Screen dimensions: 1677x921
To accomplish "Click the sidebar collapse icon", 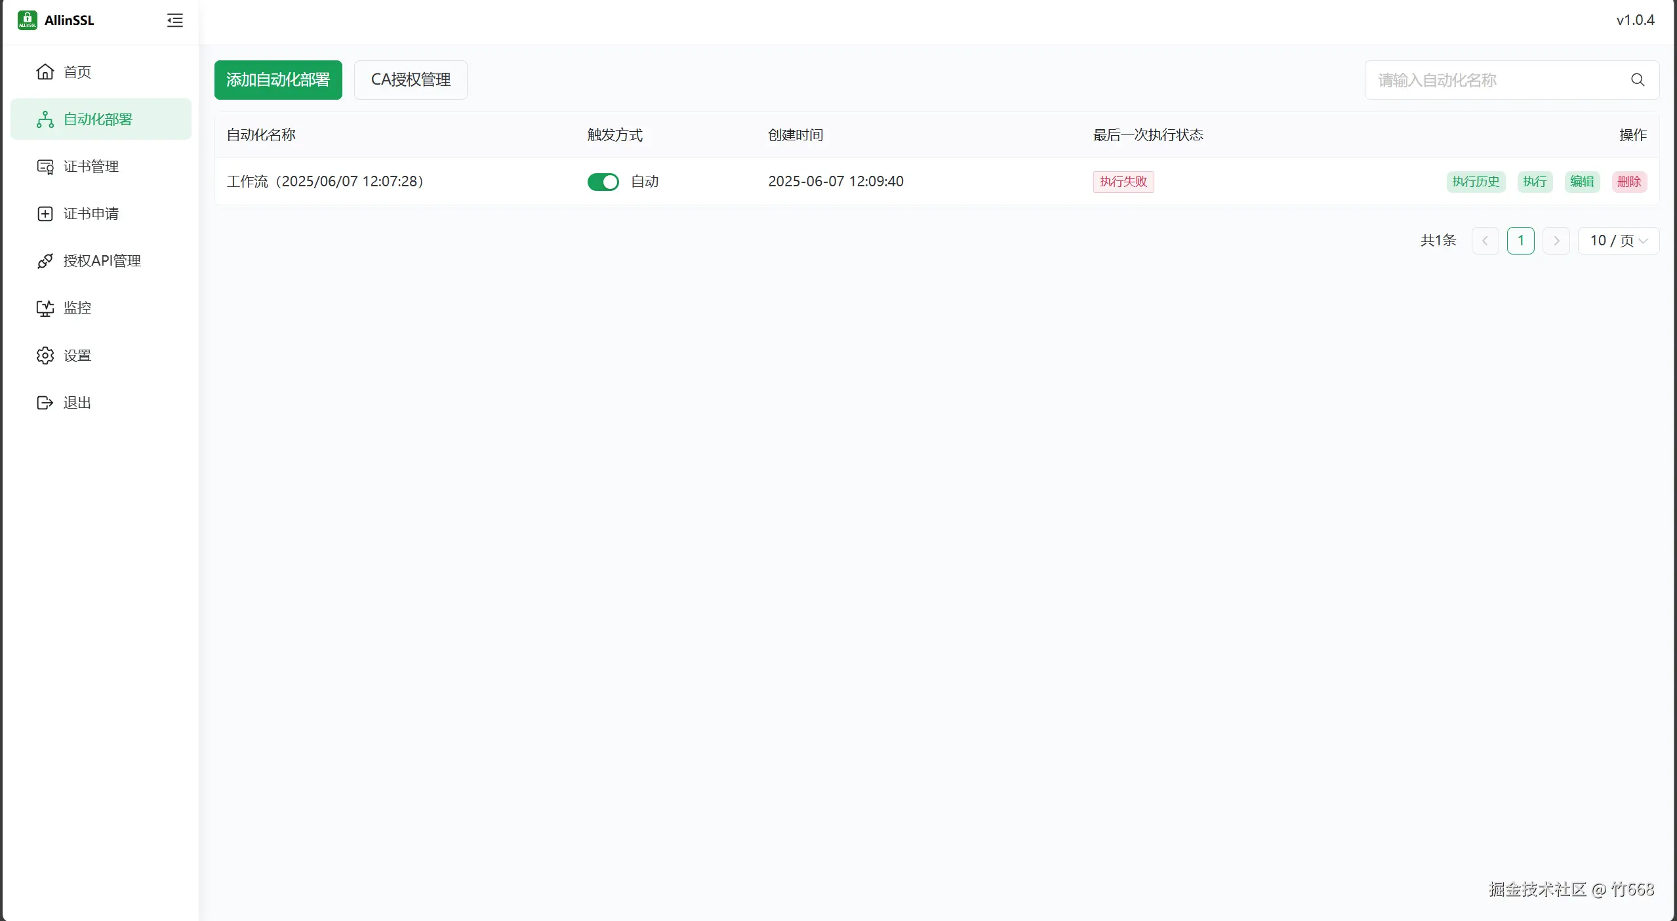I will coord(174,20).
